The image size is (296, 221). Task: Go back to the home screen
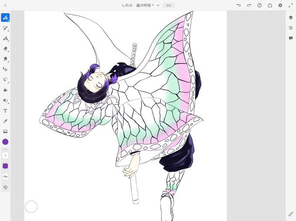pos(5,5)
